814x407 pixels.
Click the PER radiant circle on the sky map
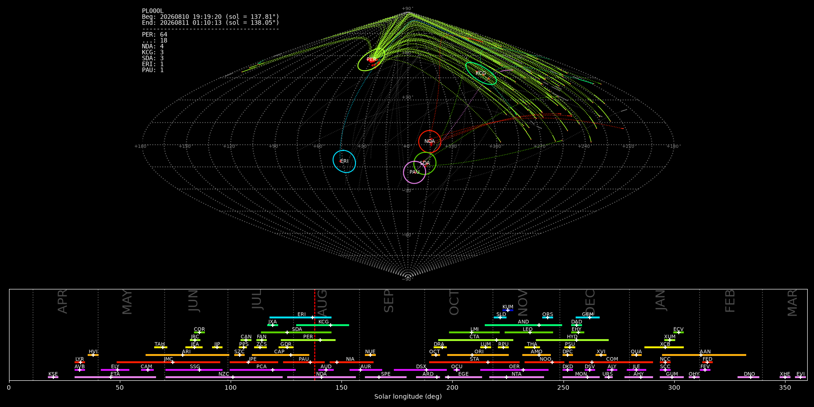point(371,59)
